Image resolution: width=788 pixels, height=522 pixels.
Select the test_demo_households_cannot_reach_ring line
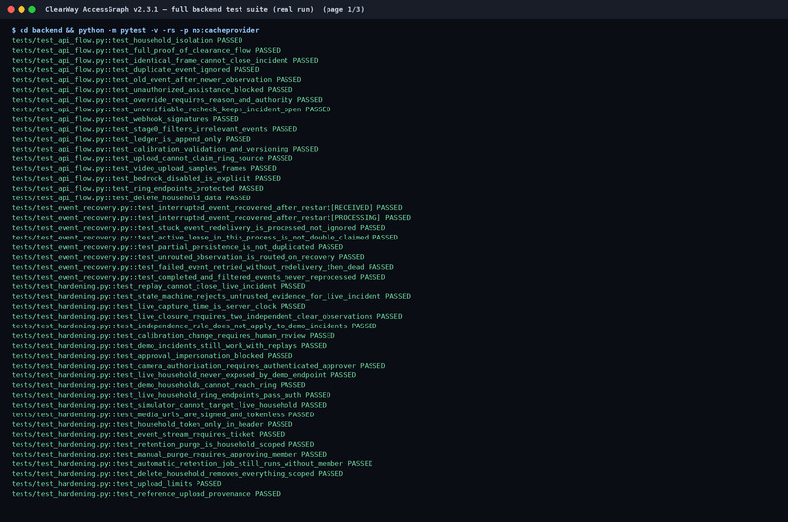(x=158, y=385)
